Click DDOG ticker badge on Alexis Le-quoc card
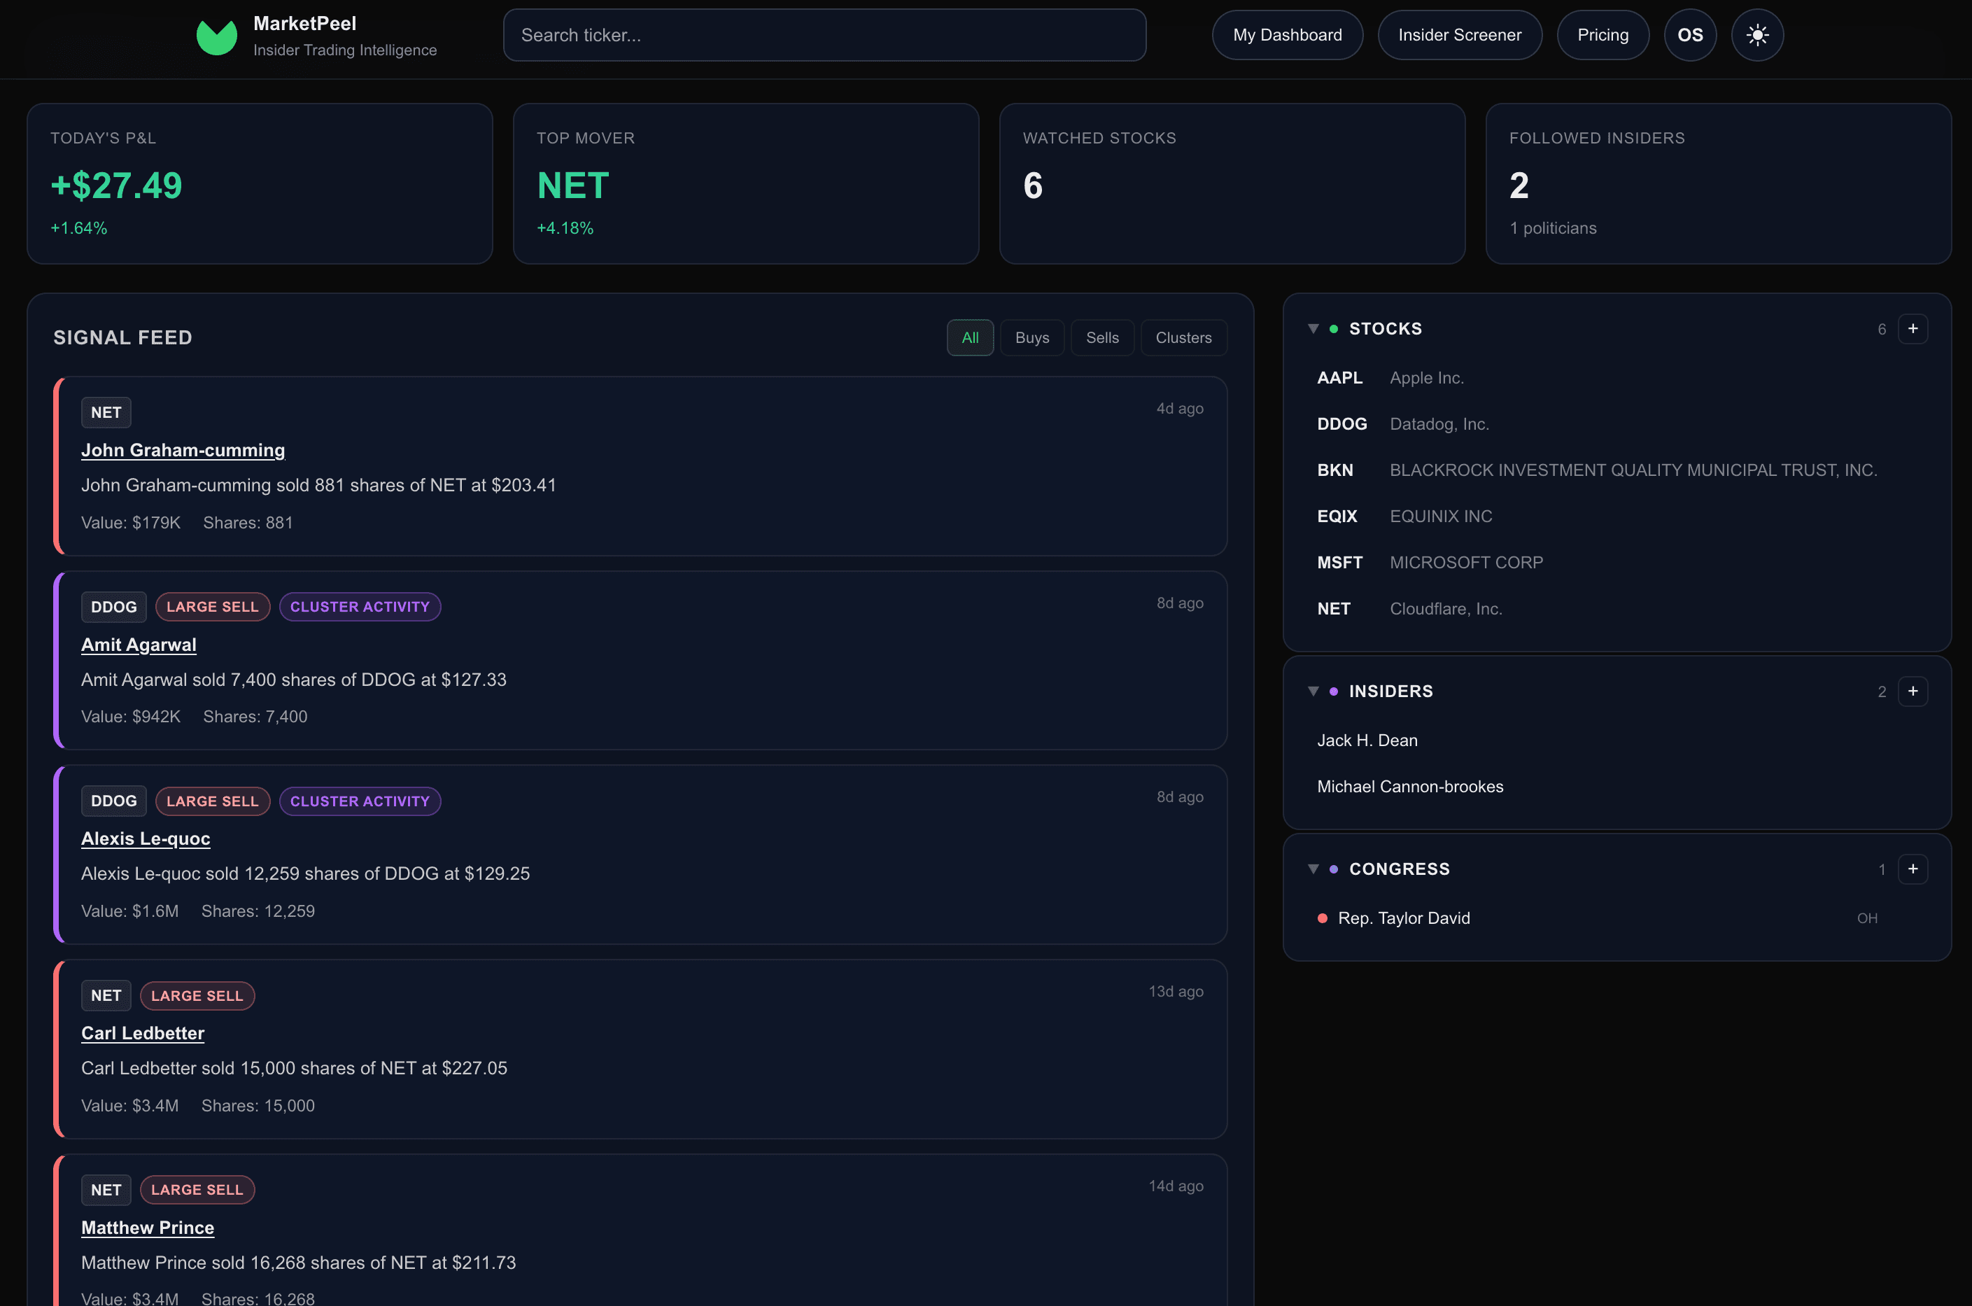The image size is (1972, 1306). pos(114,801)
